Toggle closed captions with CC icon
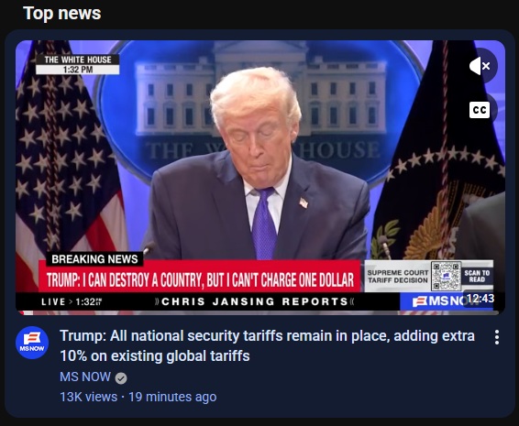The image size is (519, 426). (480, 110)
